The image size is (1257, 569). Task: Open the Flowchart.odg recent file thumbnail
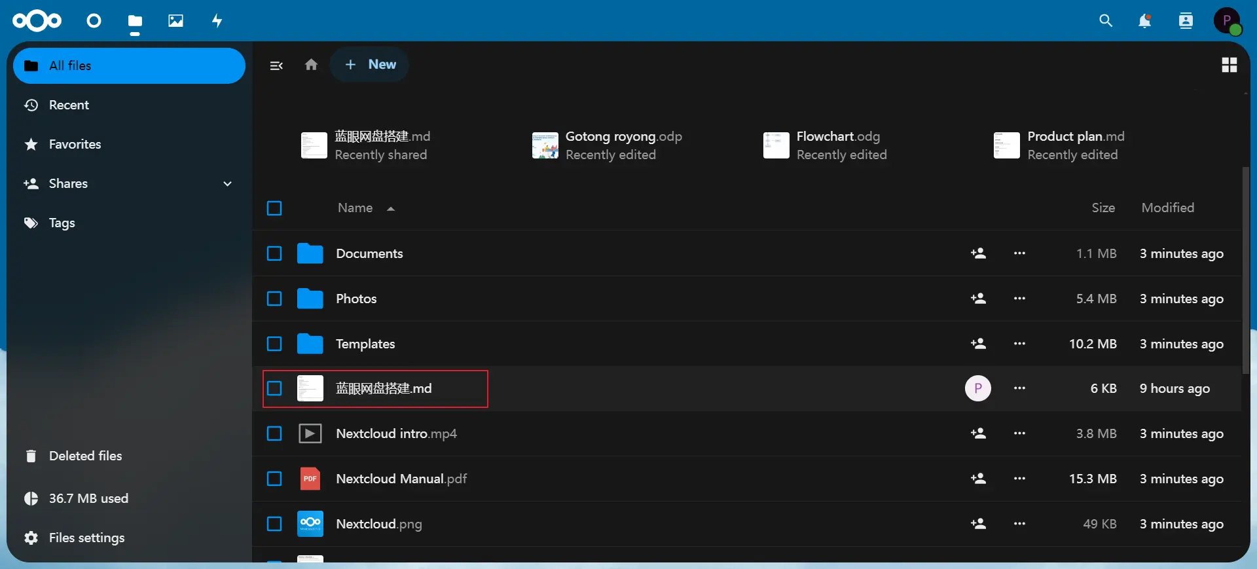(776, 145)
